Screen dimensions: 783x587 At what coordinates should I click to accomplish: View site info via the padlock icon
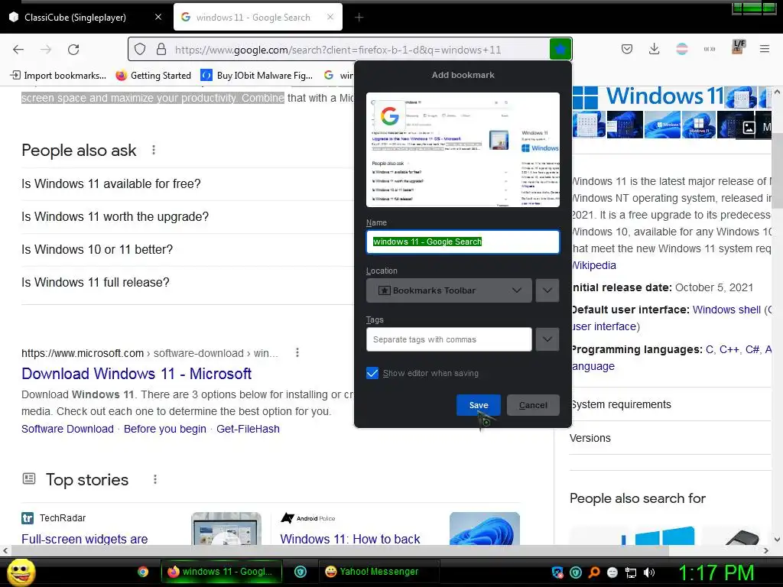161,50
